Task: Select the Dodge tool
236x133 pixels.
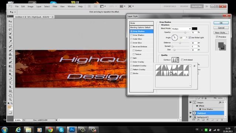Action: 10,74
